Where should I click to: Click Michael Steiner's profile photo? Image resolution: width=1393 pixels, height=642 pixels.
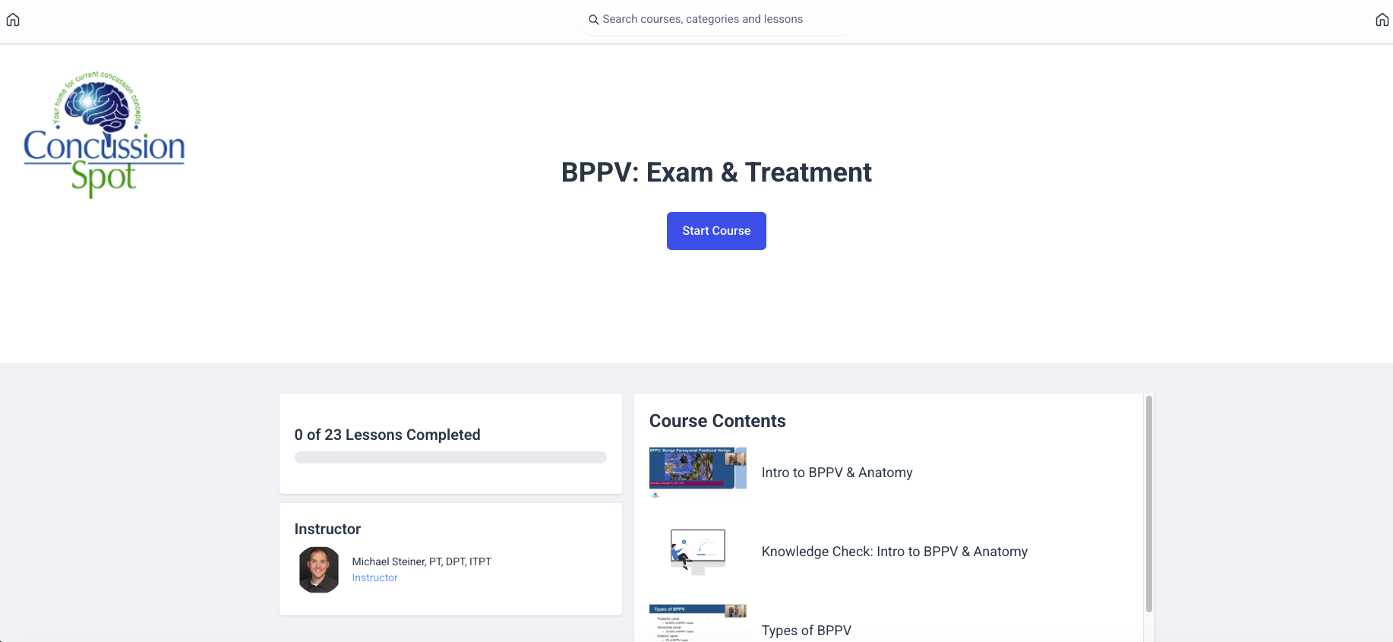pos(319,570)
